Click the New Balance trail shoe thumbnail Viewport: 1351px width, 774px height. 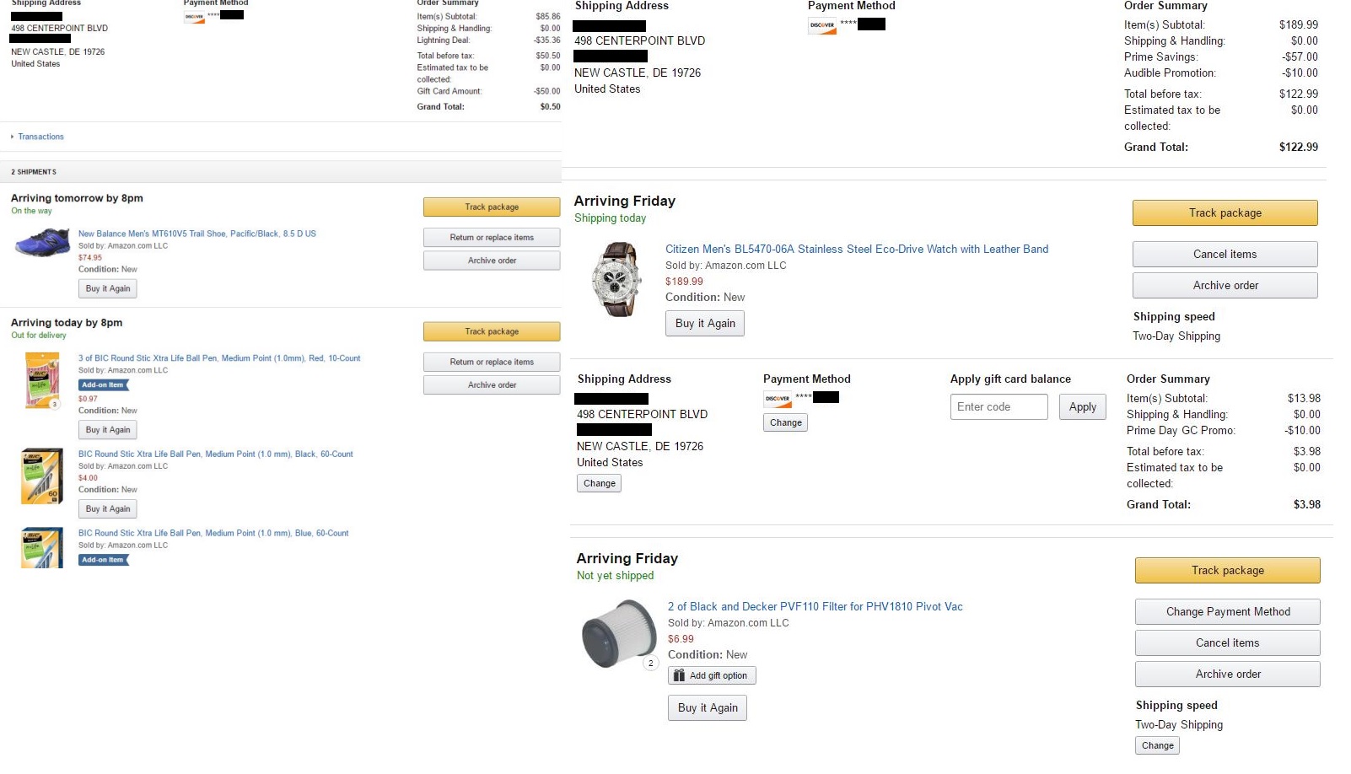coord(42,243)
